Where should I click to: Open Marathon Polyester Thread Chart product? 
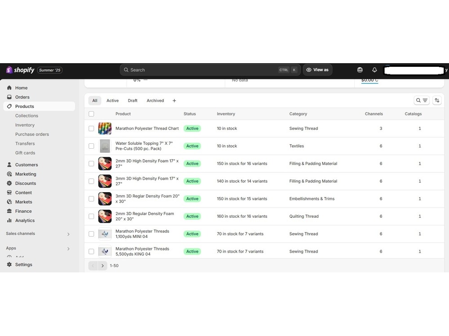coord(147,129)
